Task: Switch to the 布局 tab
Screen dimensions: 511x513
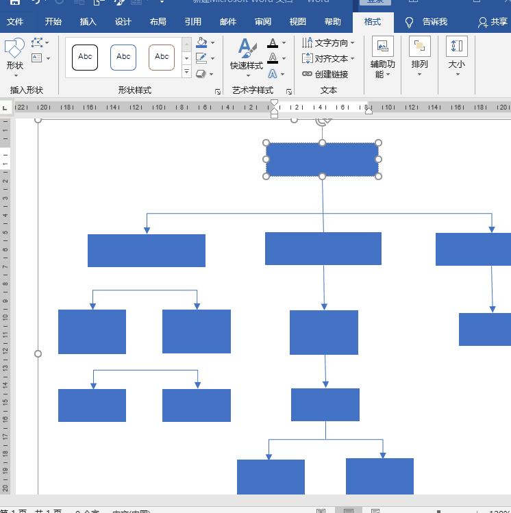Action: 158,22
